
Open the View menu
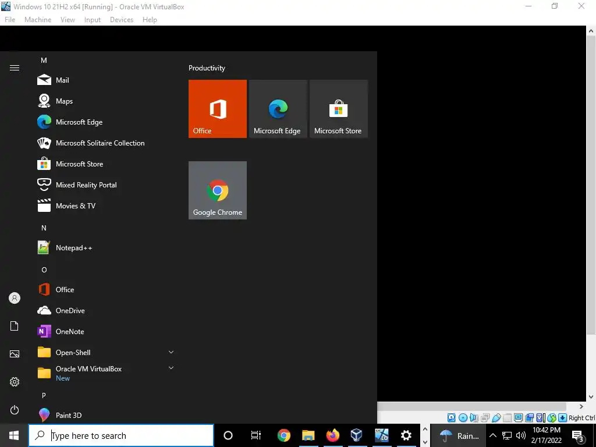click(x=68, y=19)
